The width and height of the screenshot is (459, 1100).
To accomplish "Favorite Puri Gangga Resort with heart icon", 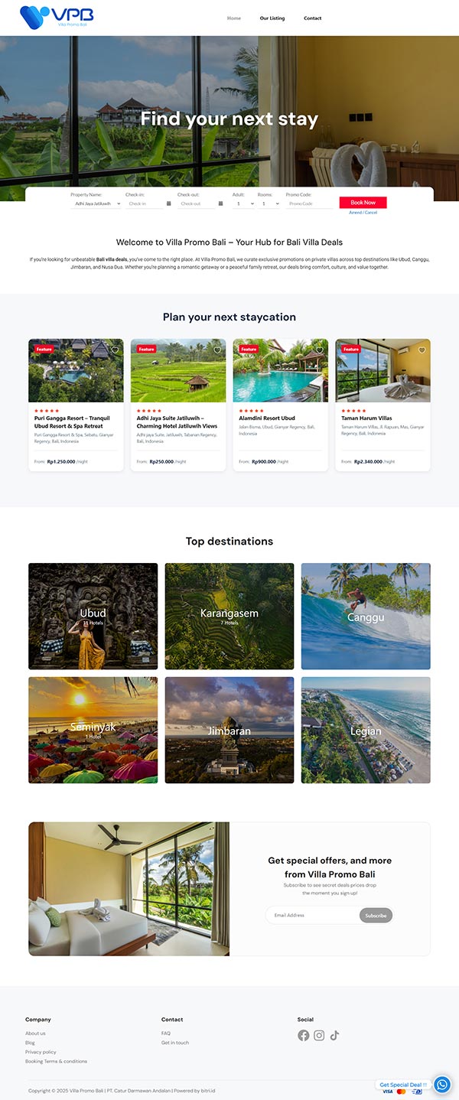I will [x=115, y=350].
